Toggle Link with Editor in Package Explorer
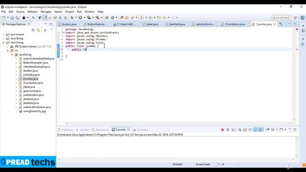 pos(38,30)
